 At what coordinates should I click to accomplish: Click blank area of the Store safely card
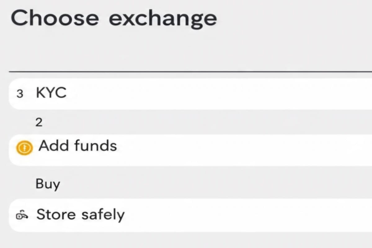(x=248, y=215)
